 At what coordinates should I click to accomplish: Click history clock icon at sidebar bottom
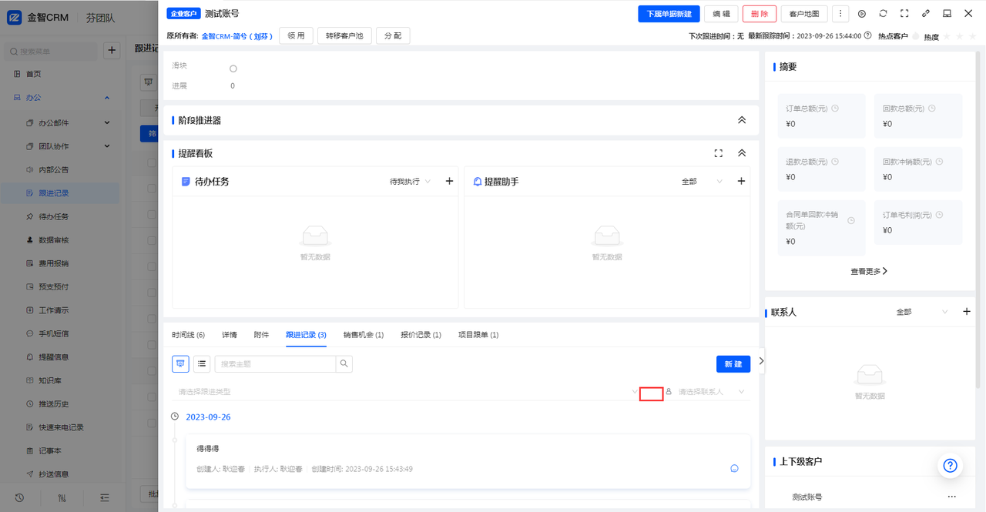19,497
